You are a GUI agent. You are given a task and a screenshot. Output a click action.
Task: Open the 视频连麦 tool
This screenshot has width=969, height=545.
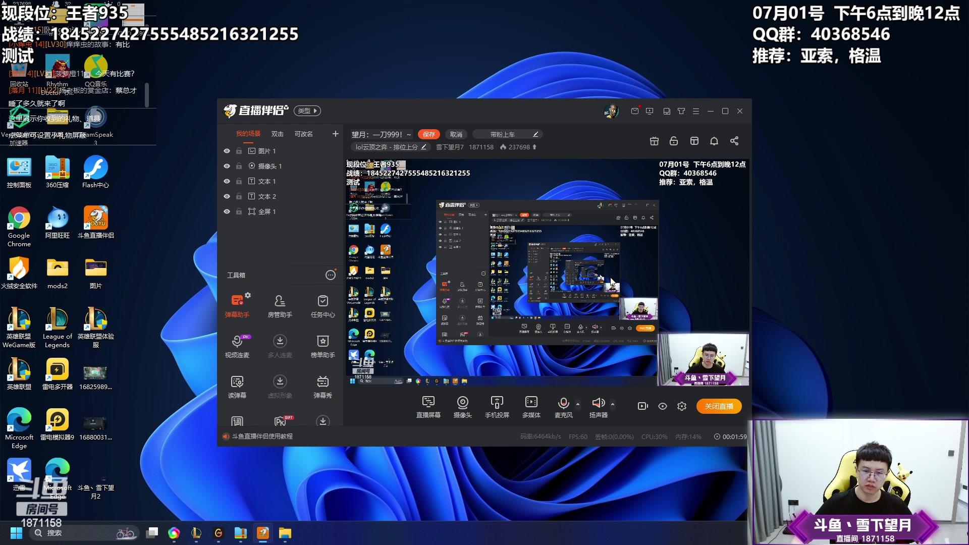coord(237,346)
